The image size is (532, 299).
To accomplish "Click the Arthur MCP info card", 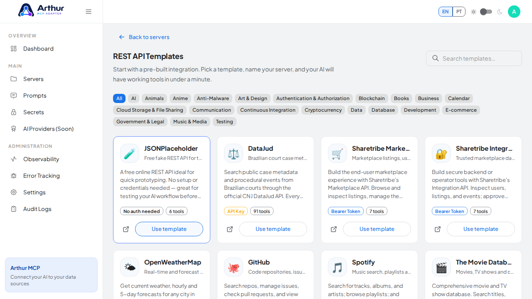I will coord(52,275).
